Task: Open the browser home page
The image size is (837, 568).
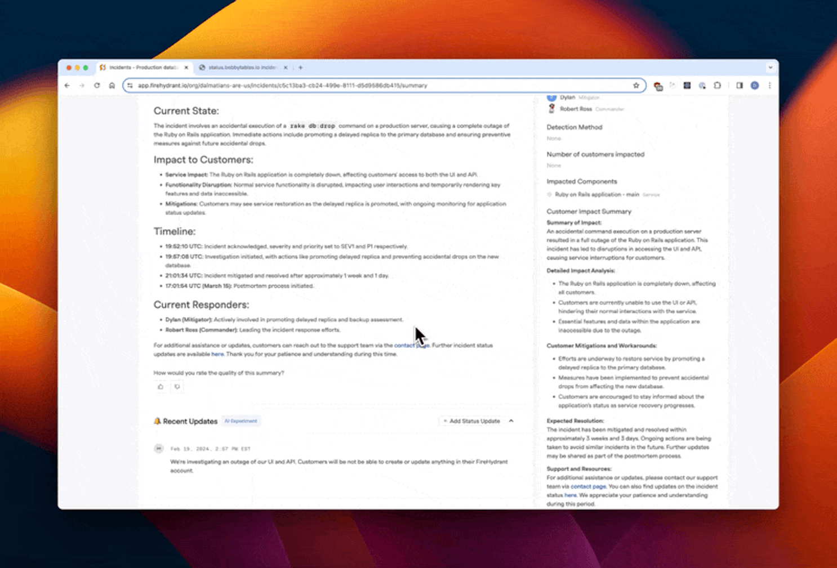Action: pyautogui.click(x=112, y=86)
